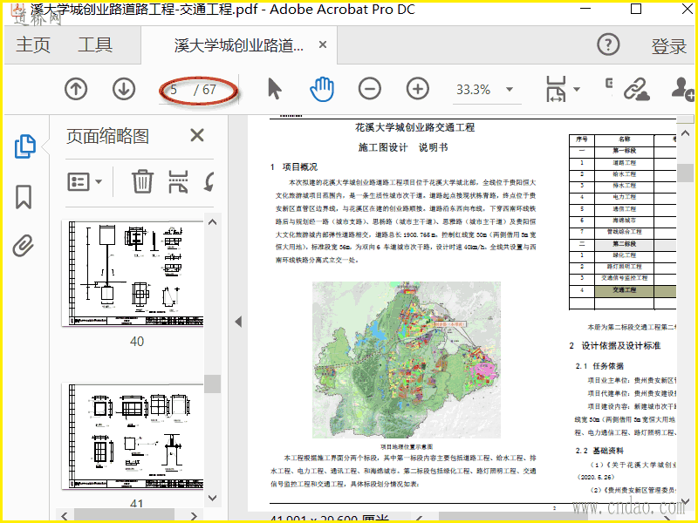This screenshot has height=523, width=698.
Task: Close the 页面缩略图 panel
Action: [197, 135]
